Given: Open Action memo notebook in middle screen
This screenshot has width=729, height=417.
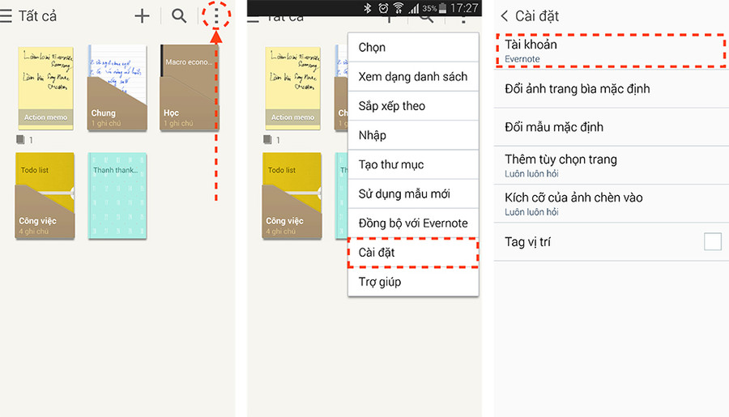Looking at the screenshot, I should click(x=293, y=88).
